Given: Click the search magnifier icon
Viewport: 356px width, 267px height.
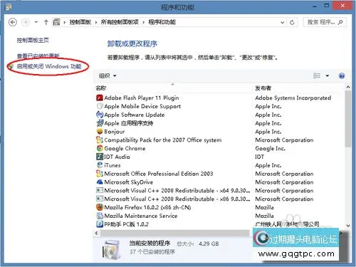Looking at the screenshot, I should click(340, 22).
